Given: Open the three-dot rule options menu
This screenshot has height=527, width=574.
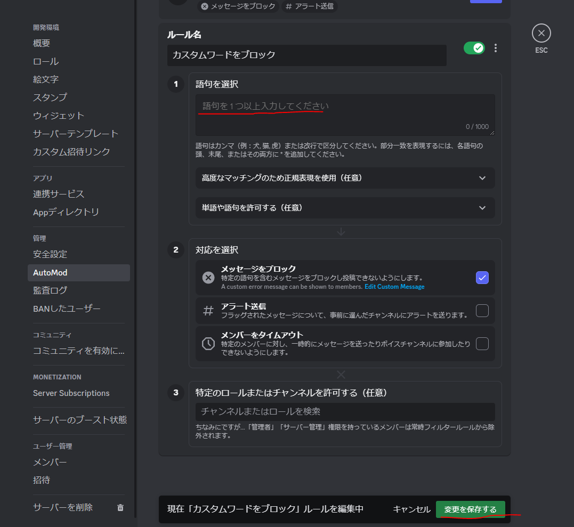Looking at the screenshot, I should (495, 48).
